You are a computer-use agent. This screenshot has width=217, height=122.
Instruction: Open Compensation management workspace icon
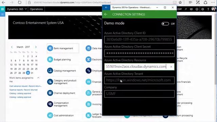tap(50, 104)
